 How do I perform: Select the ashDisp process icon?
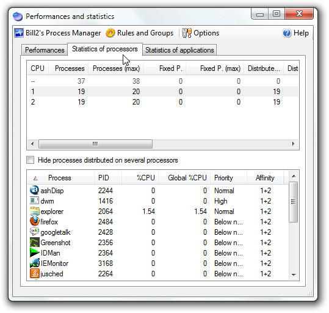click(x=34, y=190)
